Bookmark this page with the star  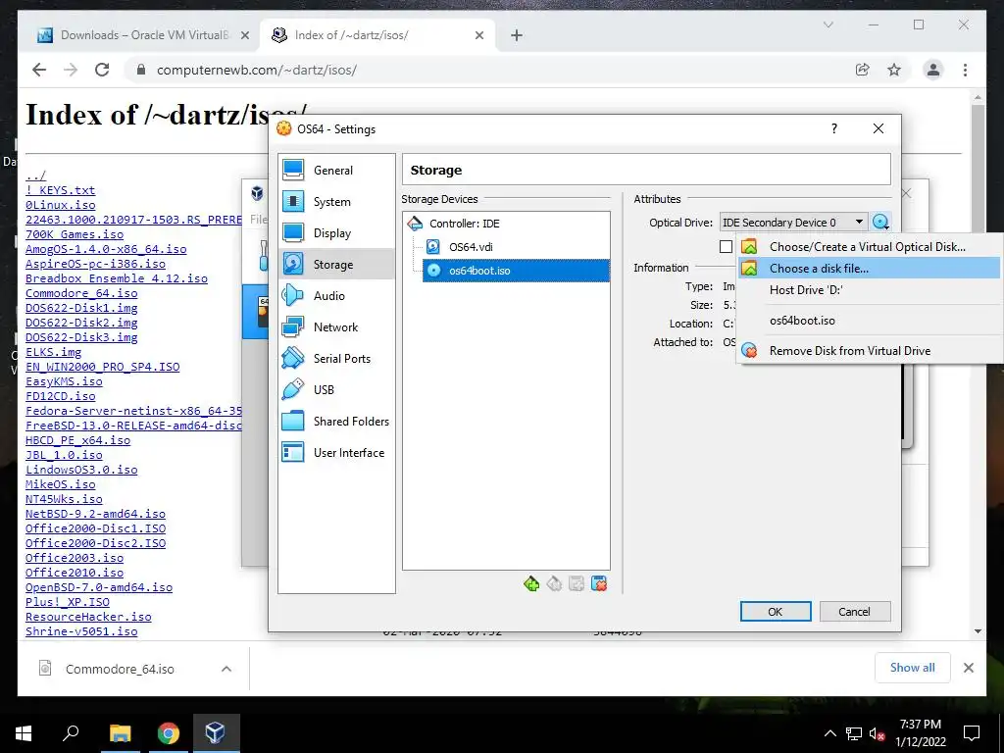coord(894,70)
